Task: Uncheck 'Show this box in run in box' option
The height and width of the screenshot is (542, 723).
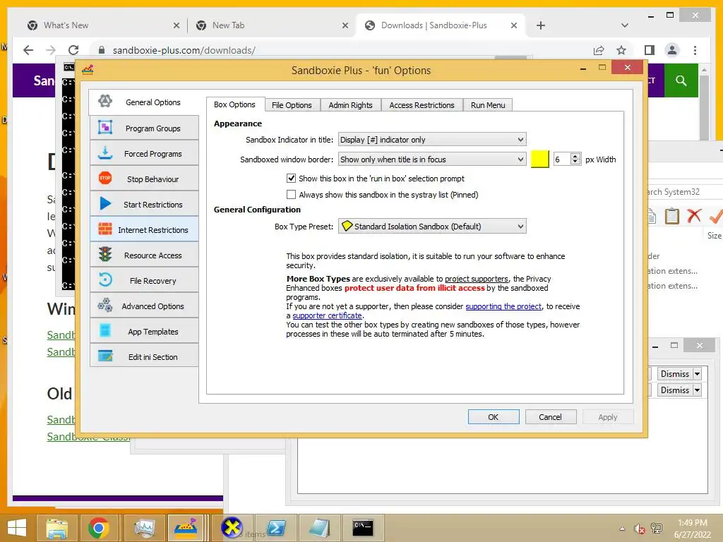Action: tap(291, 179)
